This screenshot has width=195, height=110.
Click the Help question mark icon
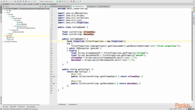click(x=80, y=1)
